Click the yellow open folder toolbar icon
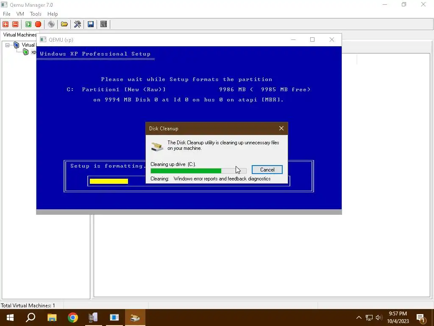The height and width of the screenshot is (326, 434). coord(64,24)
